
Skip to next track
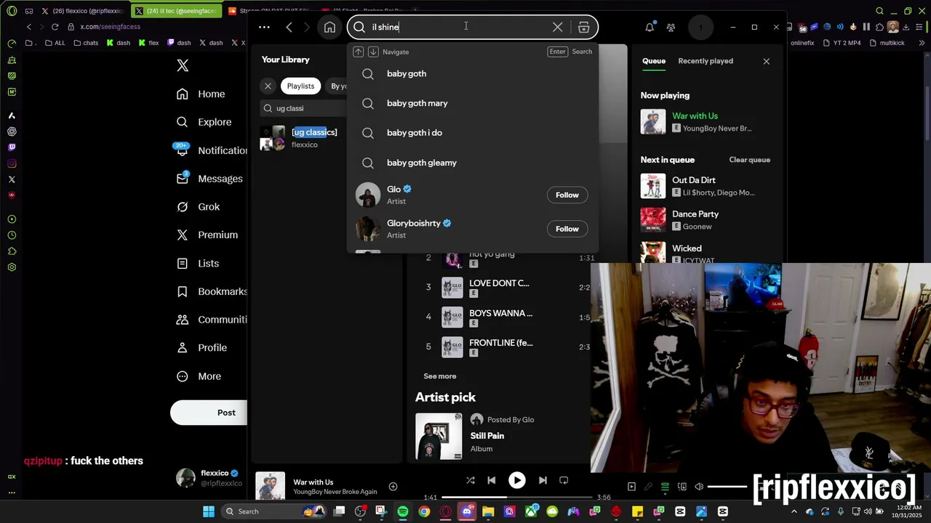pyautogui.click(x=543, y=480)
